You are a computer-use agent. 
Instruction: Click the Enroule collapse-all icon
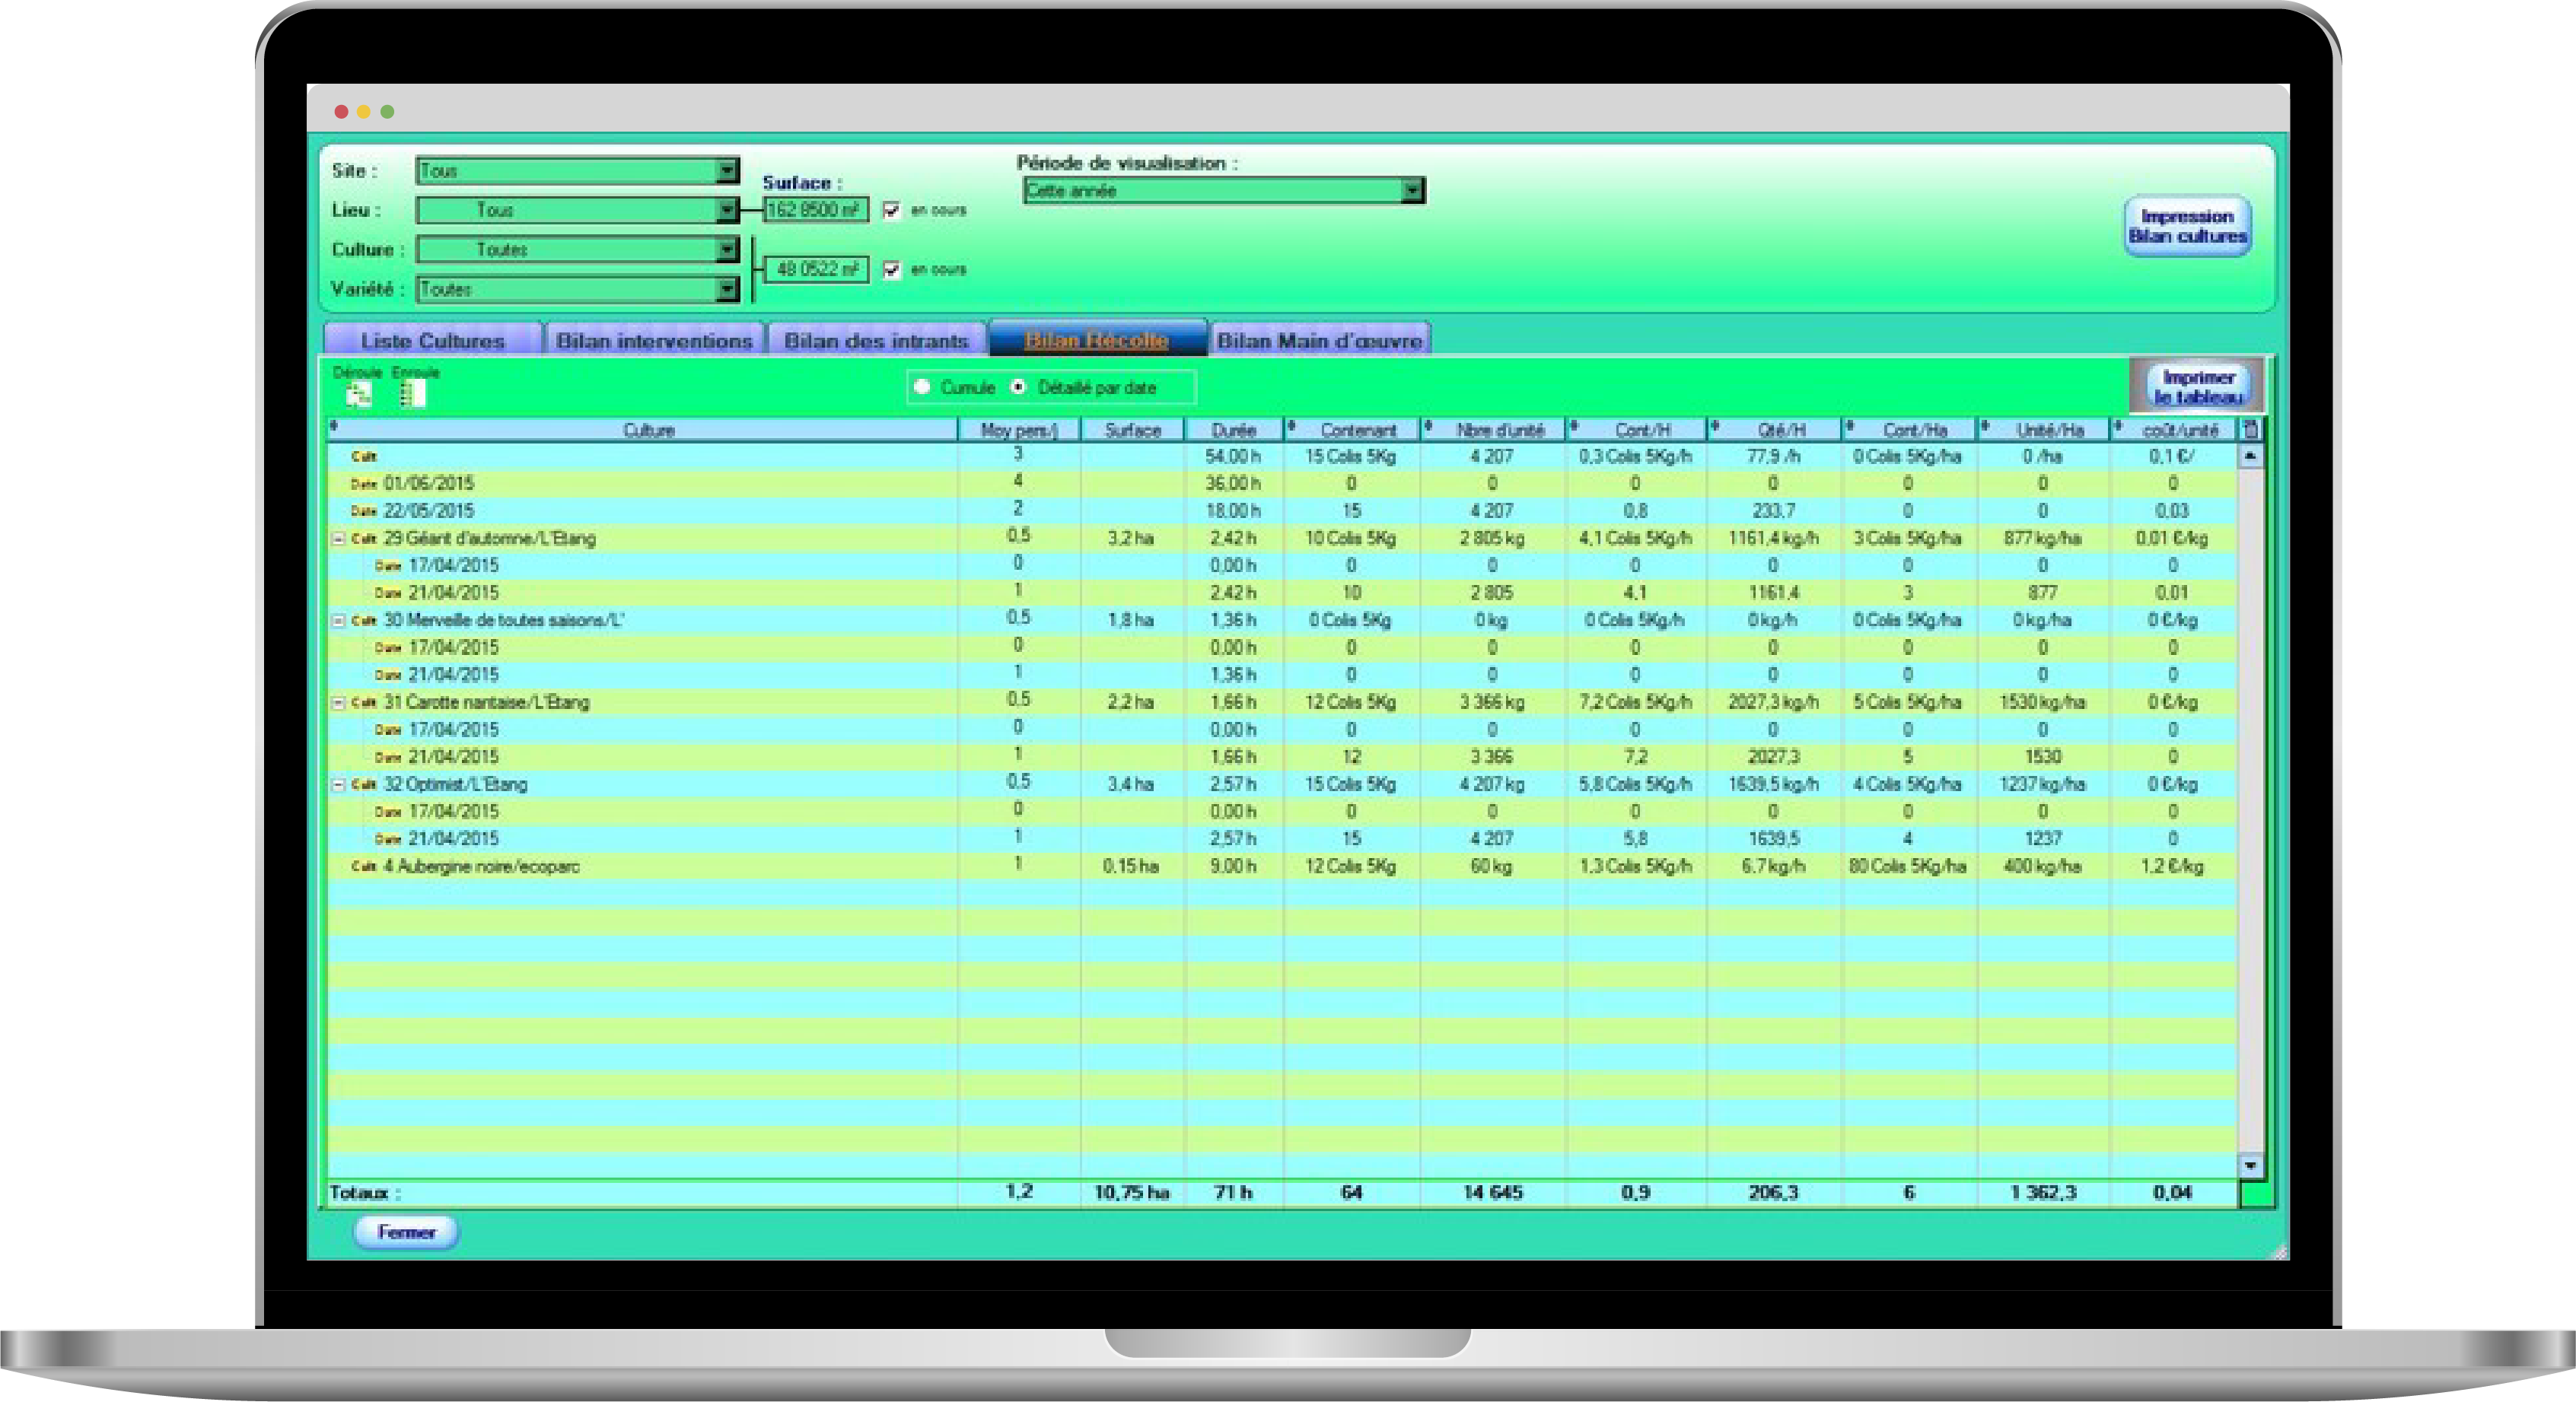pyautogui.click(x=412, y=395)
